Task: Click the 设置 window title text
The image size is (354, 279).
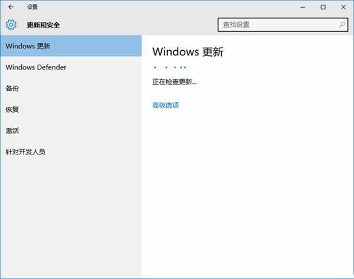Action: click(x=32, y=7)
